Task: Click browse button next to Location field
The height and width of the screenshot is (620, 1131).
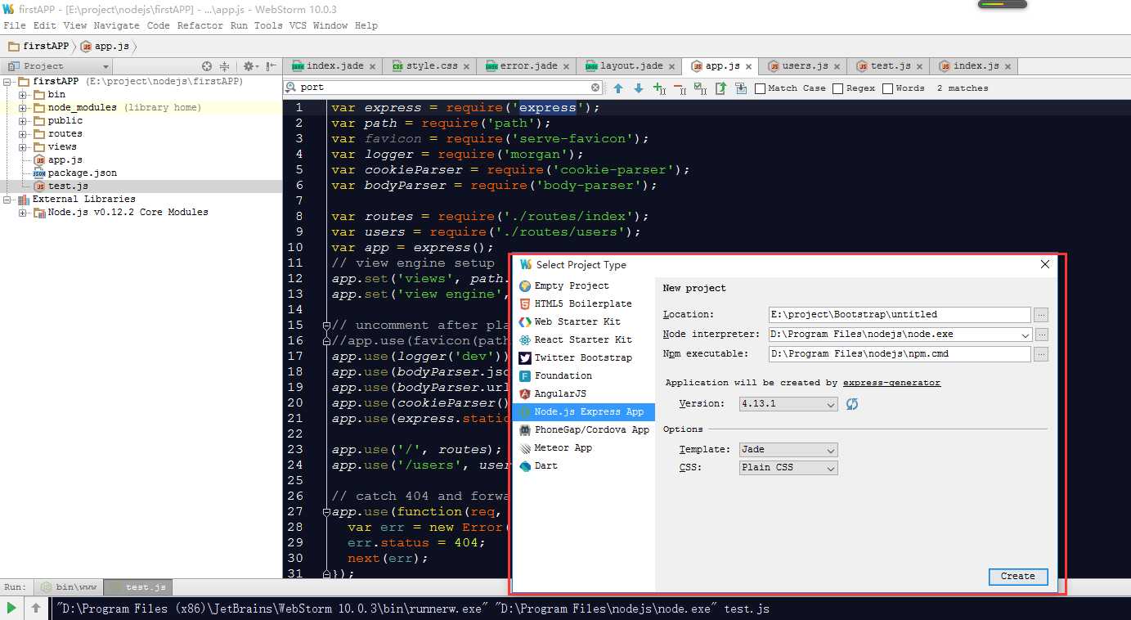Action: coord(1041,315)
